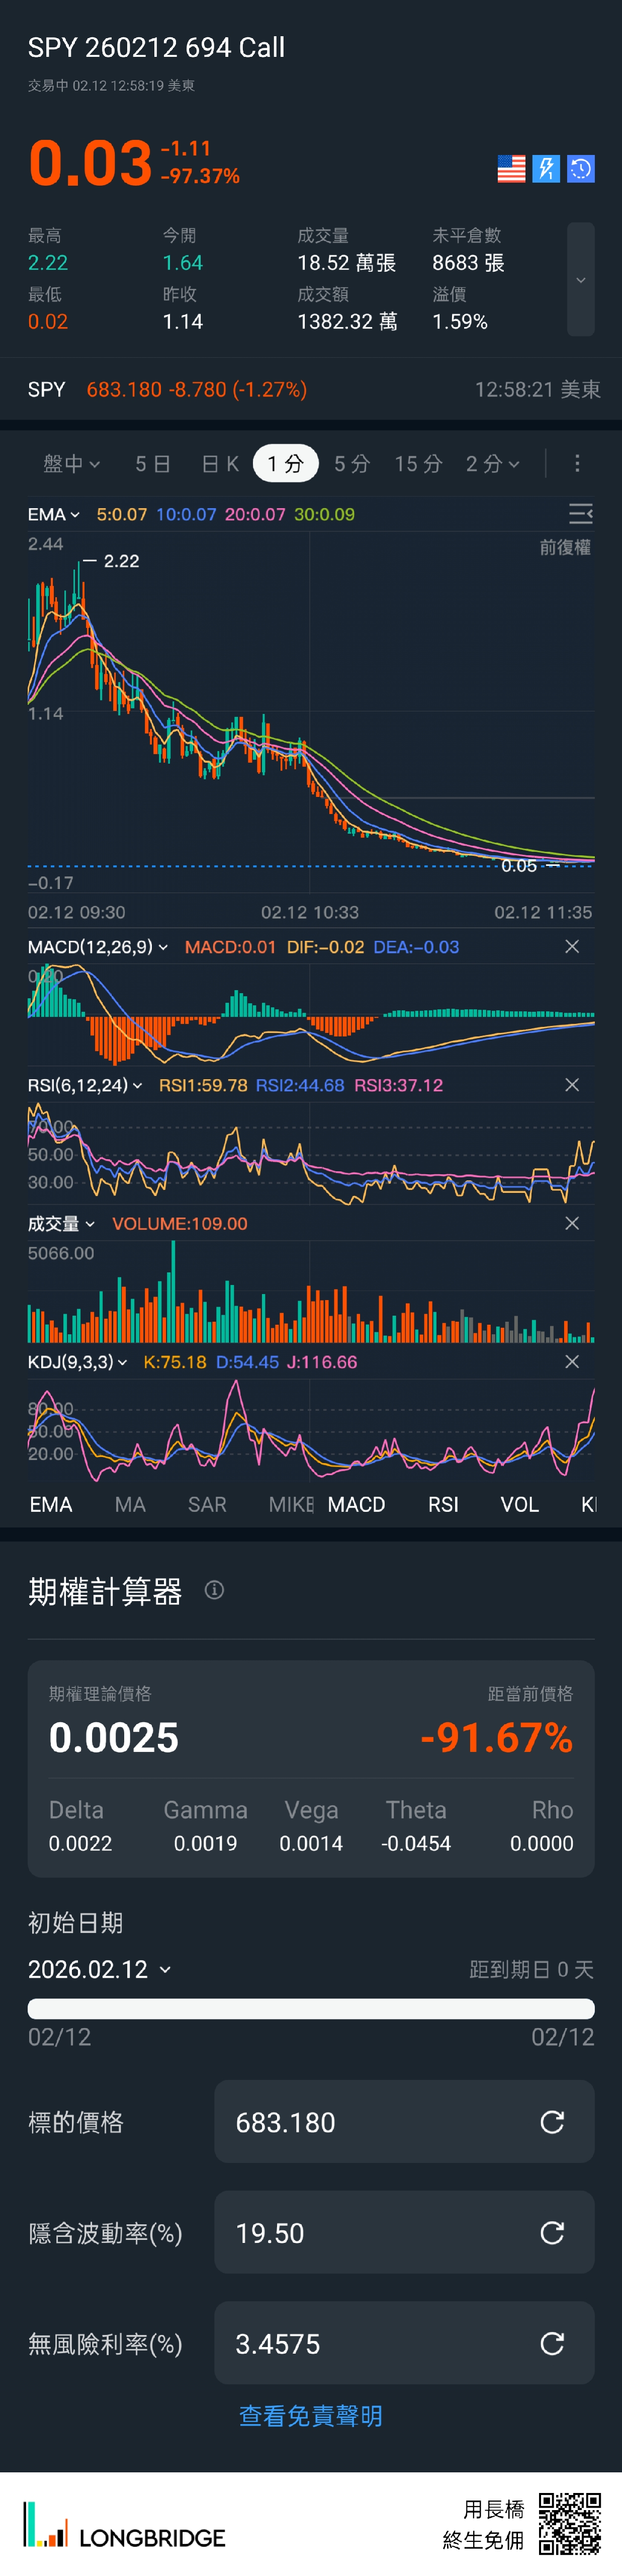Viewport: 622px width, 2576px height.
Task: Refresh the underlying price 683.180 field
Action: [552, 2122]
